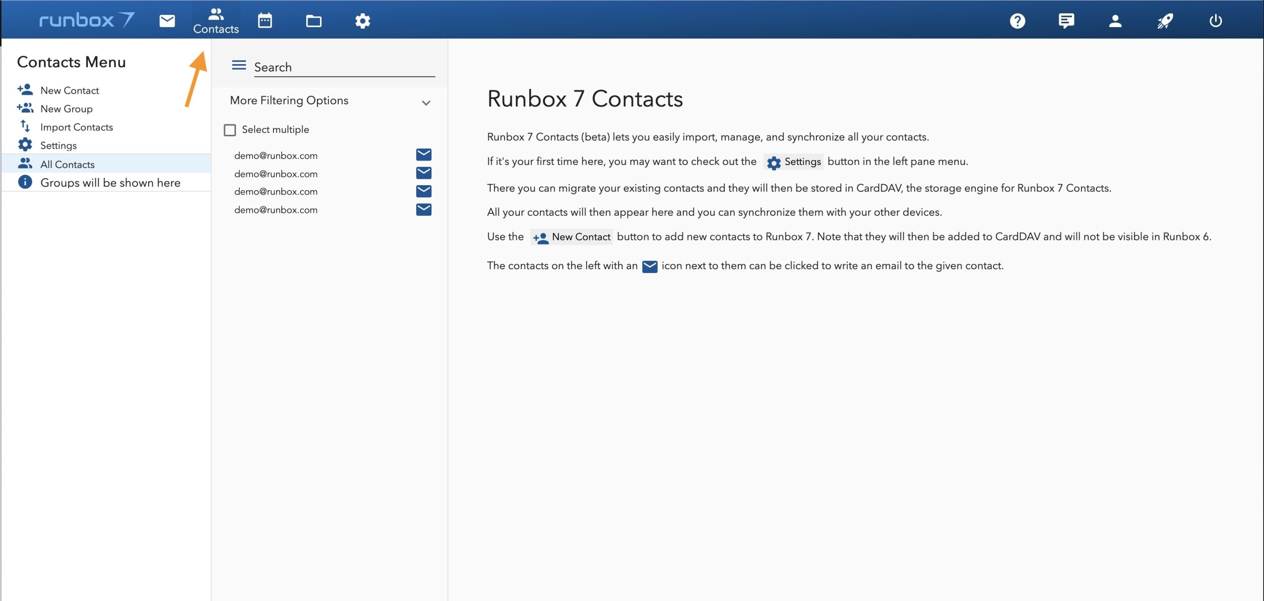The width and height of the screenshot is (1264, 601).
Task: Select the first demo@runbox.com contact
Action: click(x=276, y=156)
